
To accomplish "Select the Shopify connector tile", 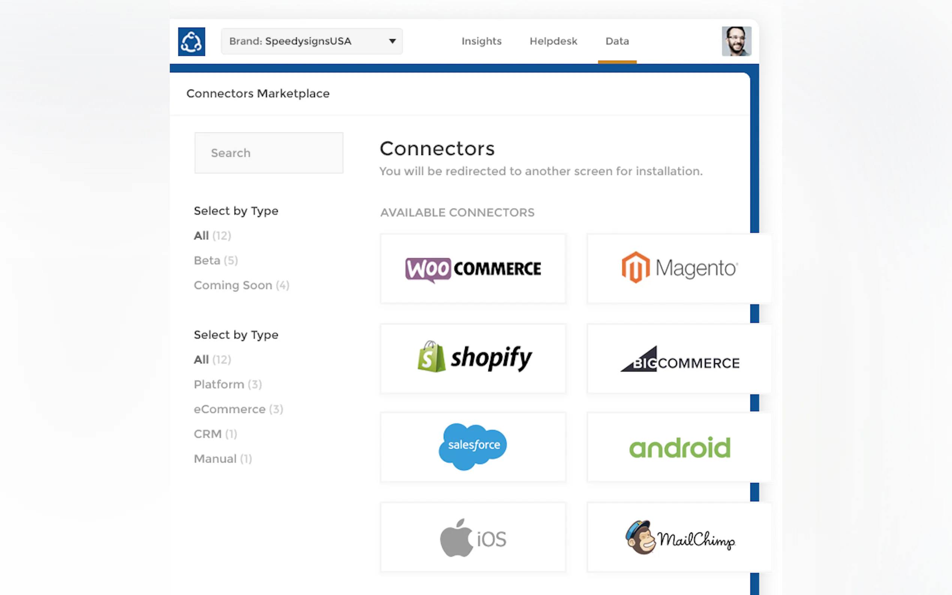I will tap(473, 358).
